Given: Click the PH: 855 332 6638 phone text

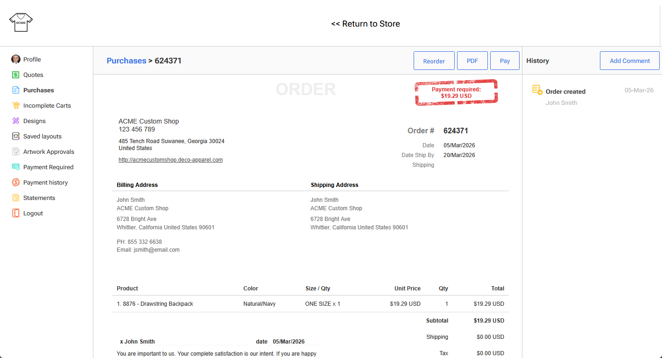Looking at the screenshot, I should pyautogui.click(x=139, y=242).
